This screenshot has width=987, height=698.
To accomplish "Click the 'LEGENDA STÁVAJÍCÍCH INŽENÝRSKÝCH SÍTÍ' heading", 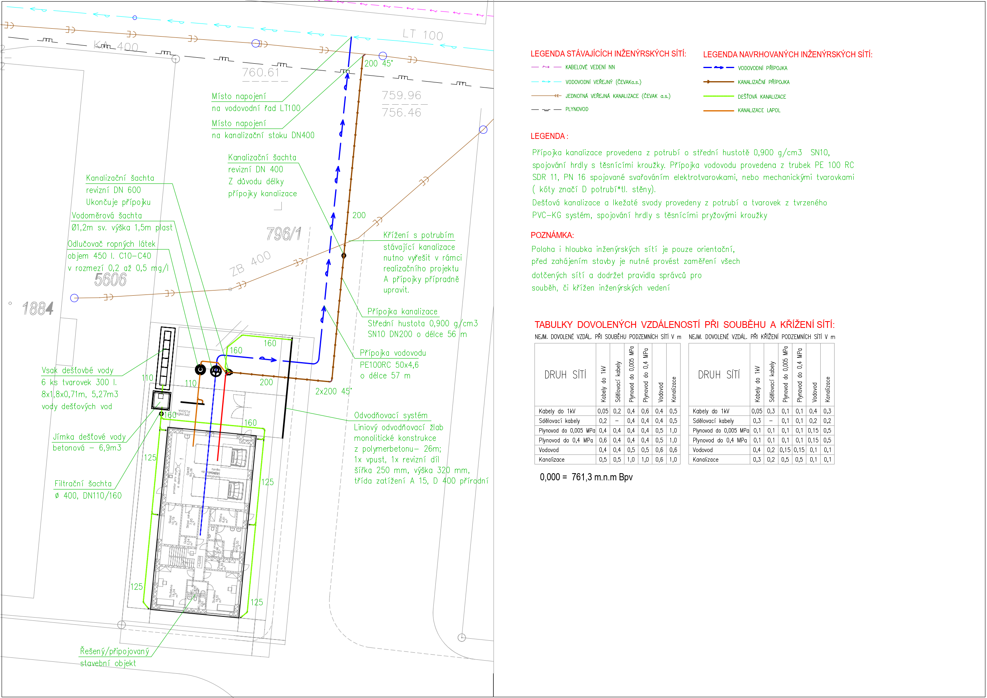I will 608,54.
